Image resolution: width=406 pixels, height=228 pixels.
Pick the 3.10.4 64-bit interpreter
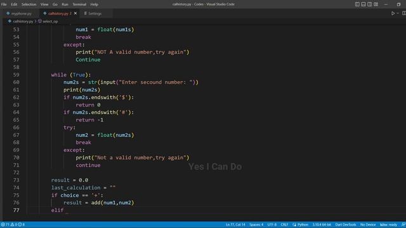tap(322, 225)
